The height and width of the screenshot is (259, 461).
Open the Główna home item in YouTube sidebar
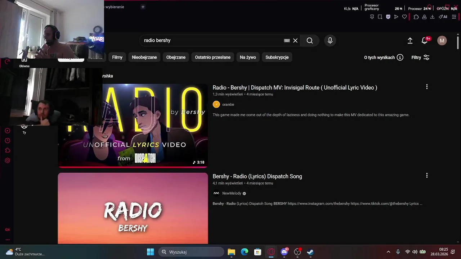tap(24, 63)
